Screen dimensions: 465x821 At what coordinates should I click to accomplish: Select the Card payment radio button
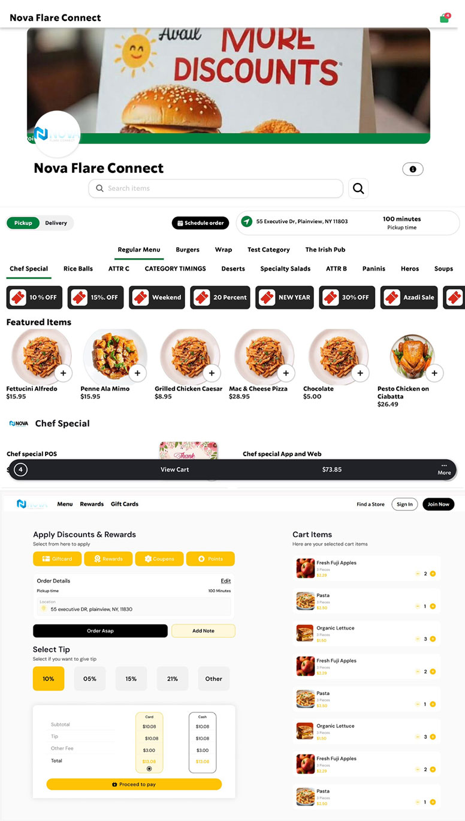tap(149, 768)
